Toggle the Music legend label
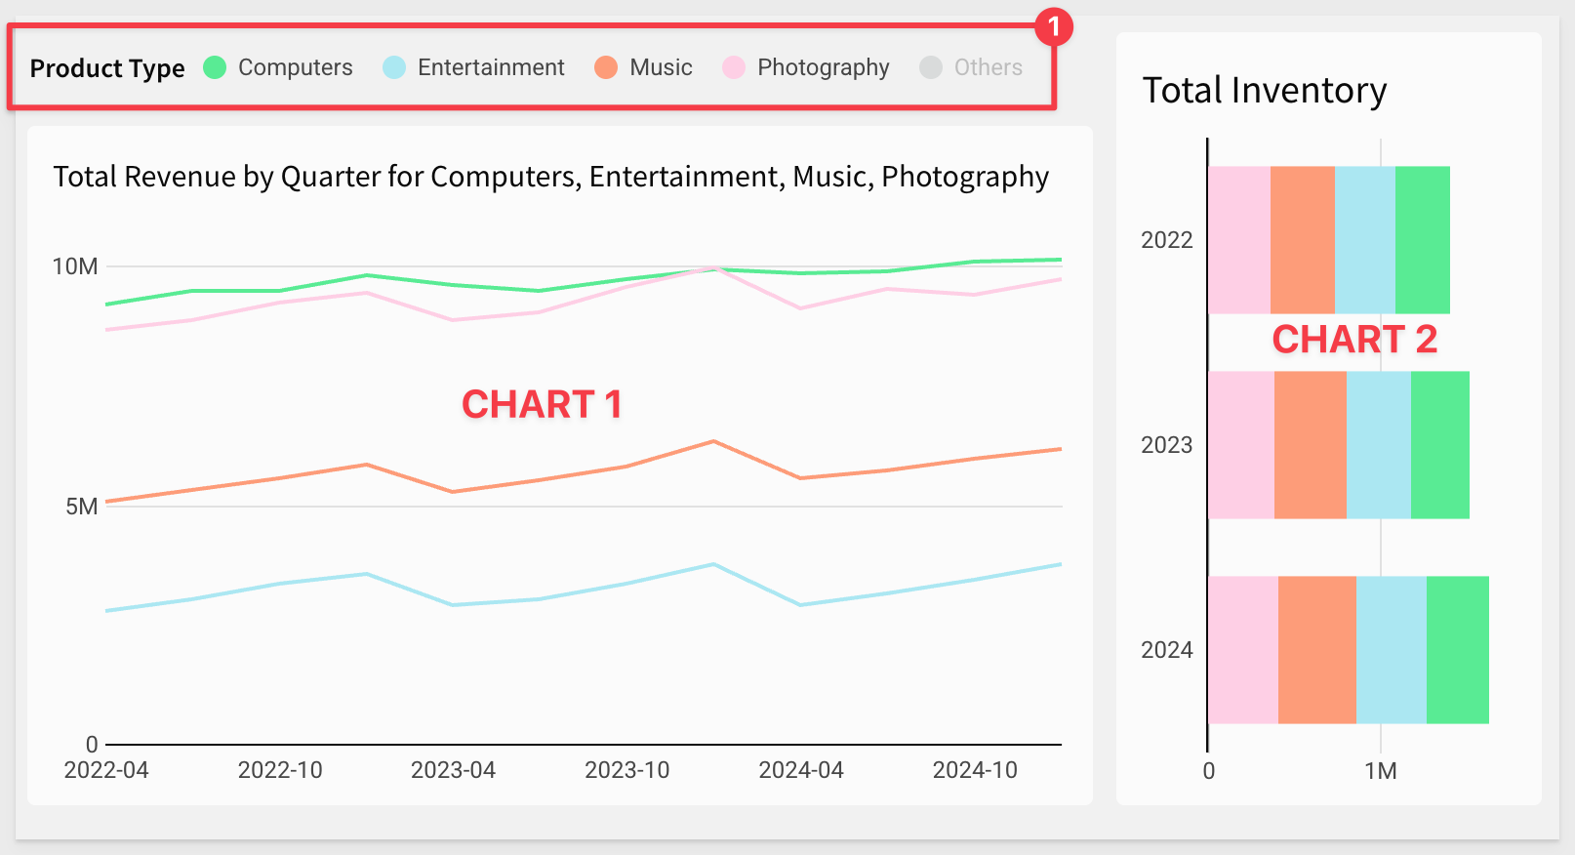The height and width of the screenshot is (855, 1575). pyautogui.click(x=661, y=67)
